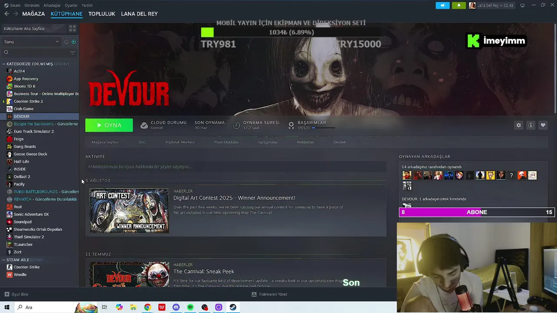Add DEVOUR to favorites heart icon
This screenshot has height=313, width=557.
tap(543, 125)
